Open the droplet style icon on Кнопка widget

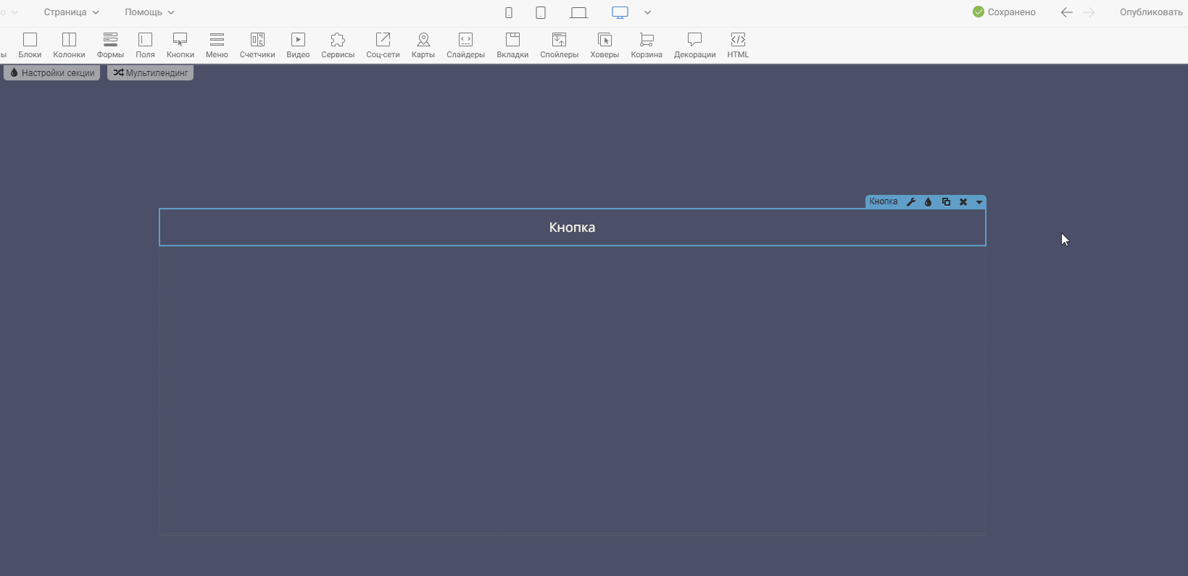pos(928,202)
